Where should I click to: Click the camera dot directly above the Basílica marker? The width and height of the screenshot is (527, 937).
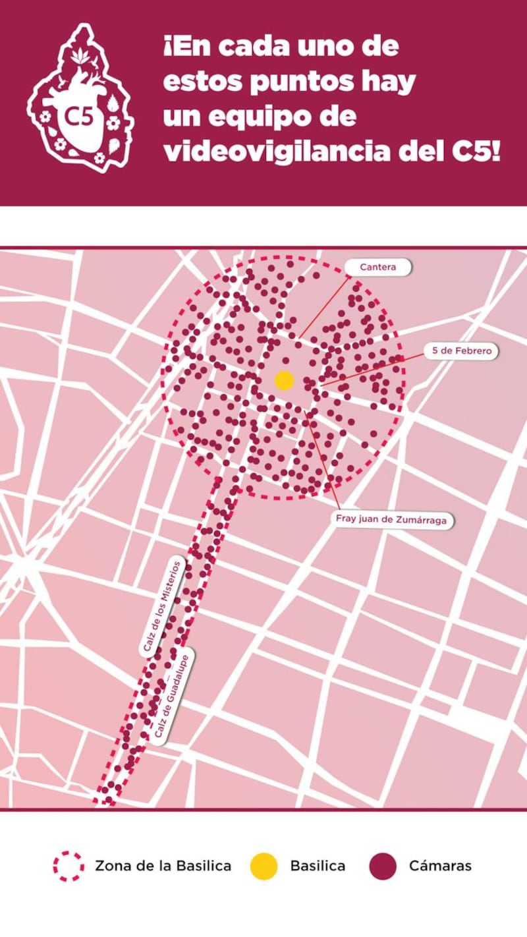pyautogui.click(x=285, y=360)
